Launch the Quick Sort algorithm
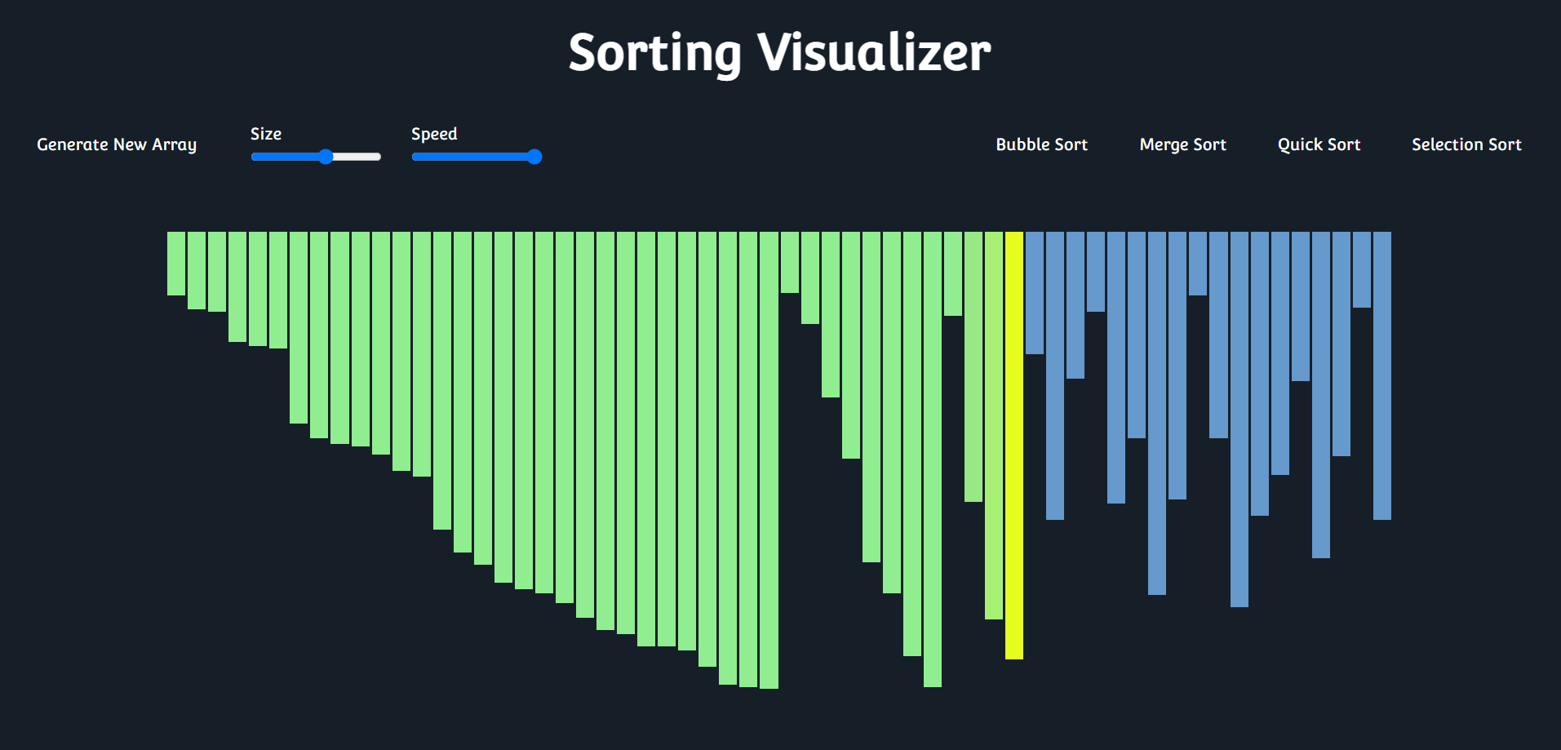Viewport: 1561px width, 750px height. pos(1318,144)
